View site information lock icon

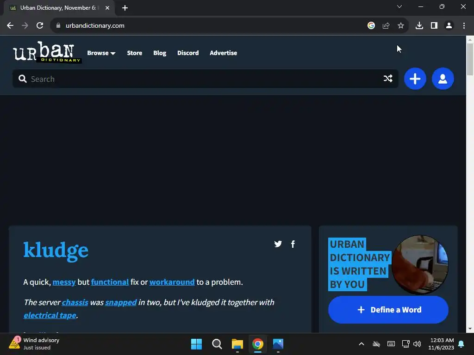pos(58,26)
